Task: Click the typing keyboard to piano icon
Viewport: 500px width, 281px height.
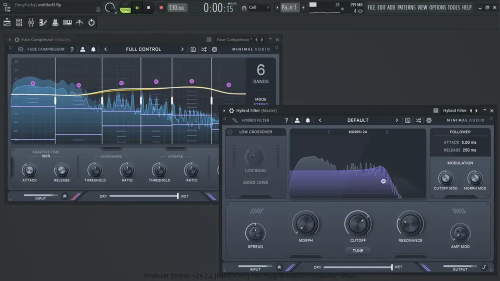Action: click(x=67, y=22)
